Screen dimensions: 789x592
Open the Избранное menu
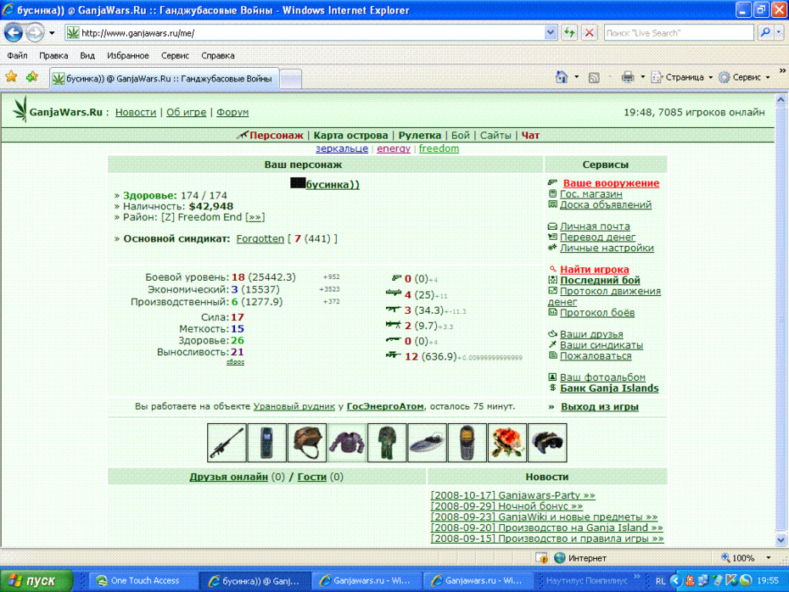click(128, 55)
